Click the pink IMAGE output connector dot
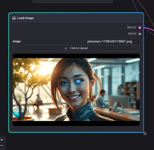This screenshot has height=150, width=154. [x=140, y=28]
